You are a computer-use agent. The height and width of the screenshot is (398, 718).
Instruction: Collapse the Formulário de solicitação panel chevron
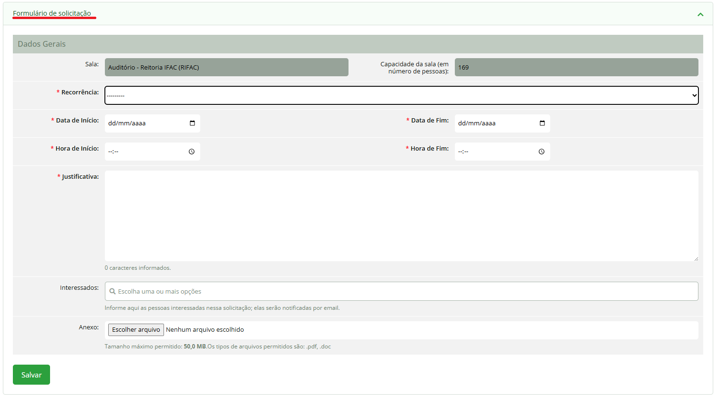pos(700,14)
